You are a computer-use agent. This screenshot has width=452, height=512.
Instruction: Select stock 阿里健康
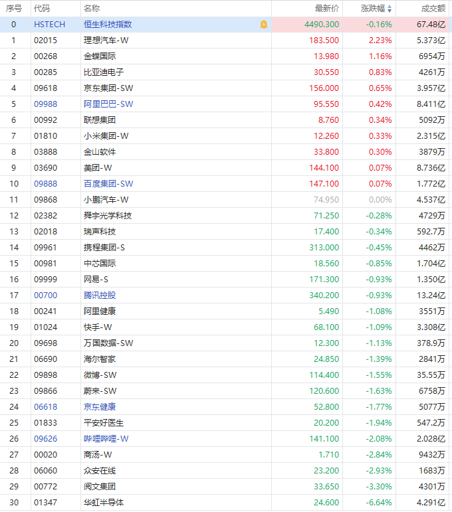(x=100, y=311)
